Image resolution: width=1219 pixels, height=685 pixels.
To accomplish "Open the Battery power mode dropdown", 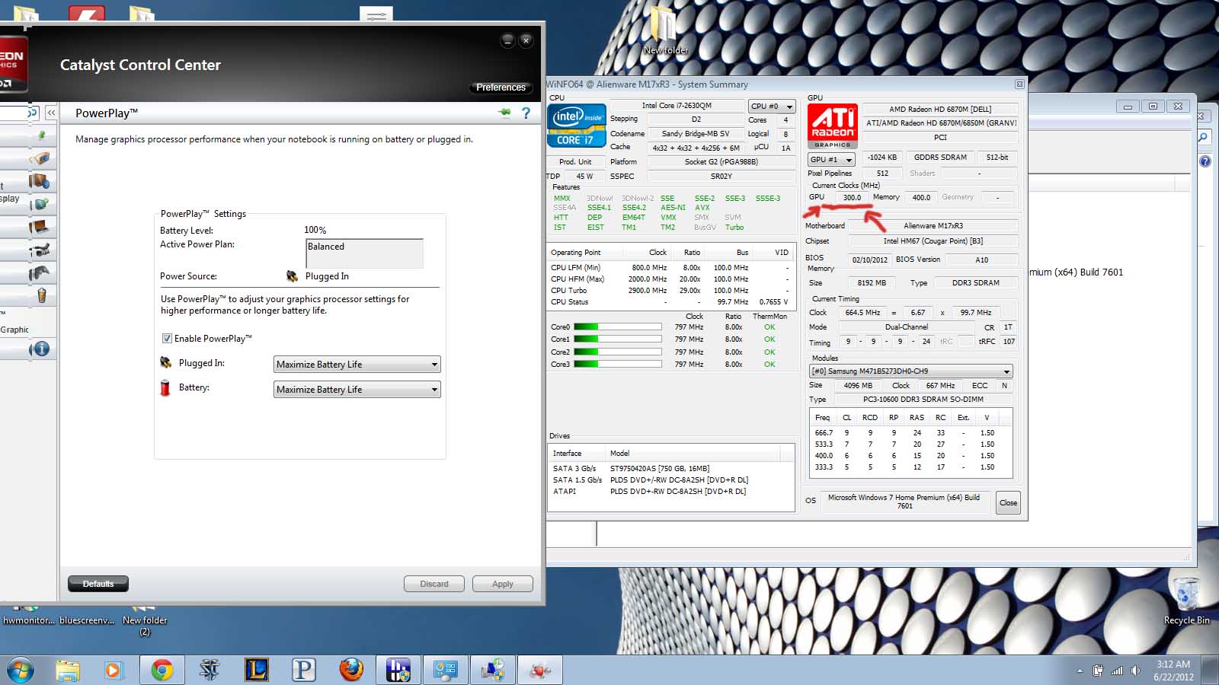I will (357, 390).
